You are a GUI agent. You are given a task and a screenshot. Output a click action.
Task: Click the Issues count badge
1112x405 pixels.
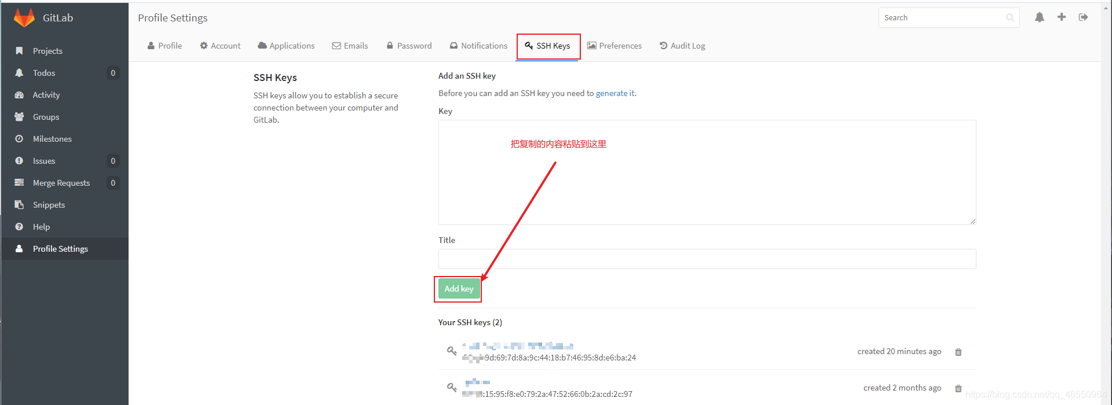(113, 161)
